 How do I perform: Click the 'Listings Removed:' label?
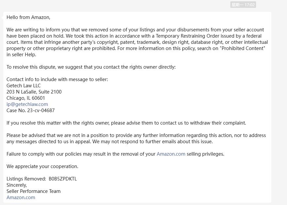(26, 179)
